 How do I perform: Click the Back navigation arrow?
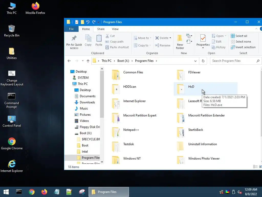click(x=69, y=61)
